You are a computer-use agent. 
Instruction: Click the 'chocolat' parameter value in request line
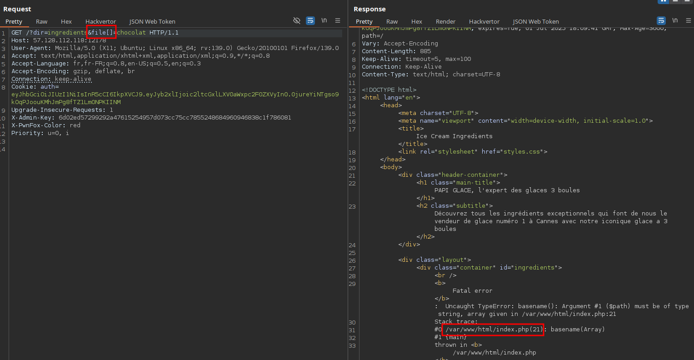pos(131,33)
